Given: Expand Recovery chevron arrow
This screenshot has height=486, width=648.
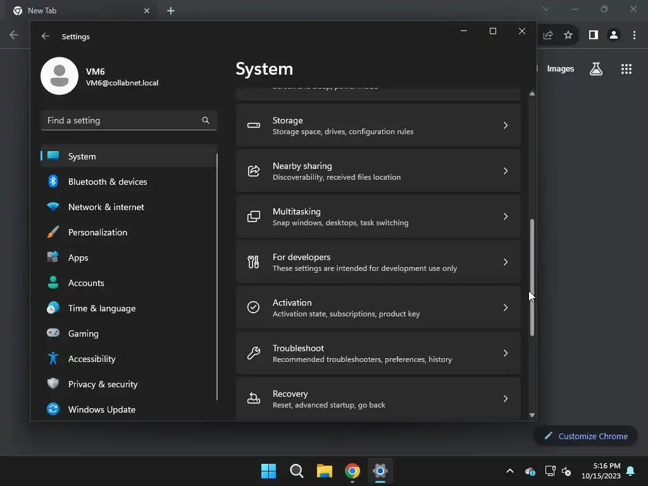Looking at the screenshot, I should (x=506, y=399).
